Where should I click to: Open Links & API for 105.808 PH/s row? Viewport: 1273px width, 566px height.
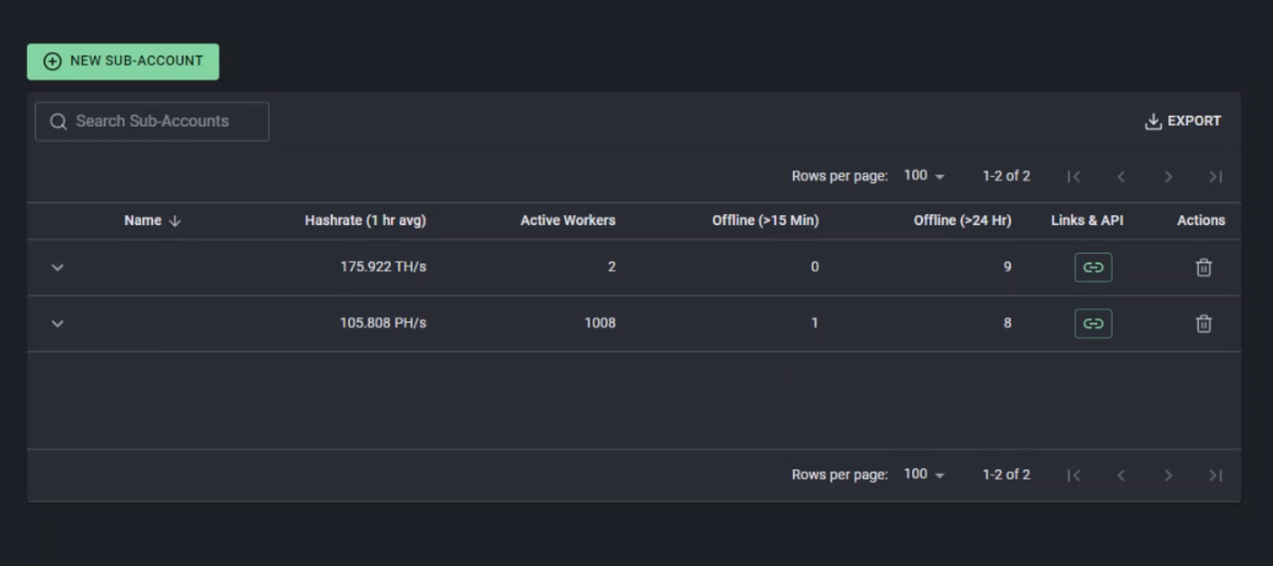pyautogui.click(x=1093, y=324)
